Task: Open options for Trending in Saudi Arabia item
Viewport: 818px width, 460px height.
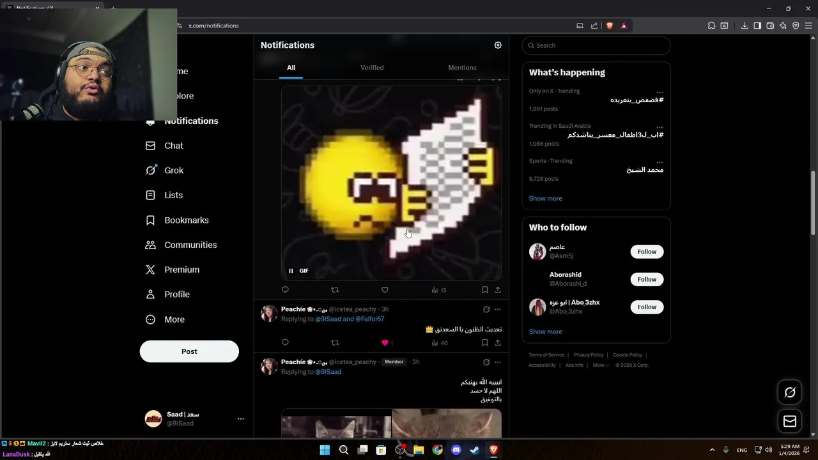Action: coord(660,127)
